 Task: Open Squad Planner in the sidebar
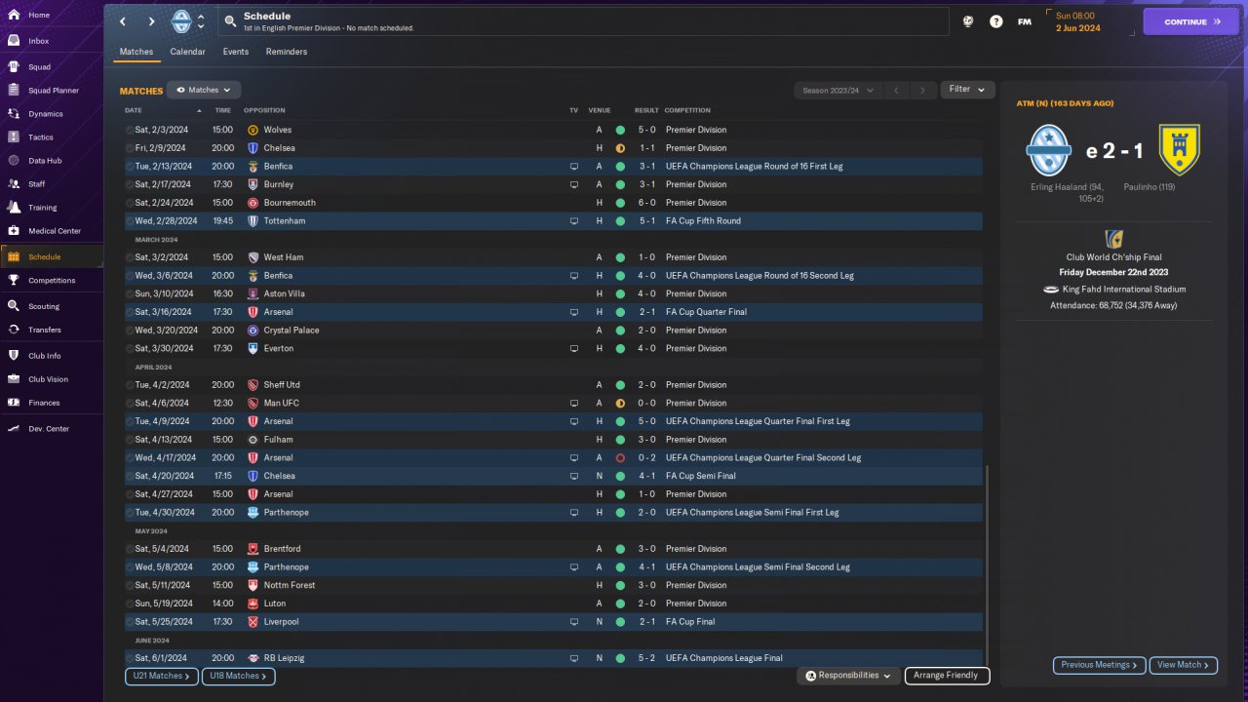[x=14, y=91]
